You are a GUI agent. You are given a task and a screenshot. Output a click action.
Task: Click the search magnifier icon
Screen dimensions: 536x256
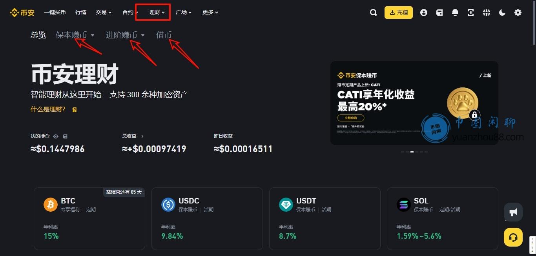point(373,13)
